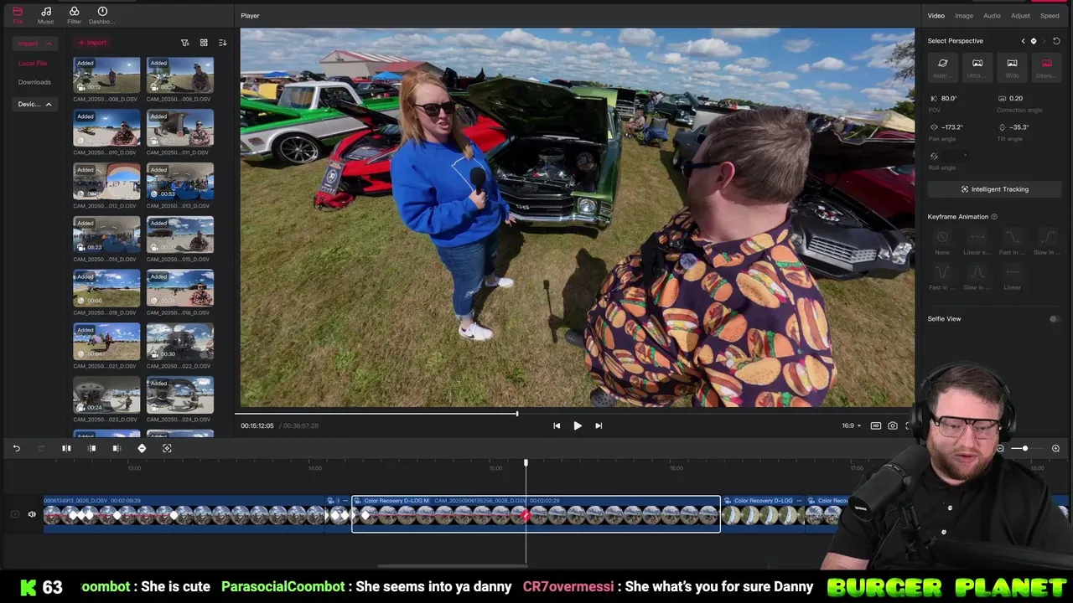
Task: Mute the timeline video track
Action: click(32, 514)
